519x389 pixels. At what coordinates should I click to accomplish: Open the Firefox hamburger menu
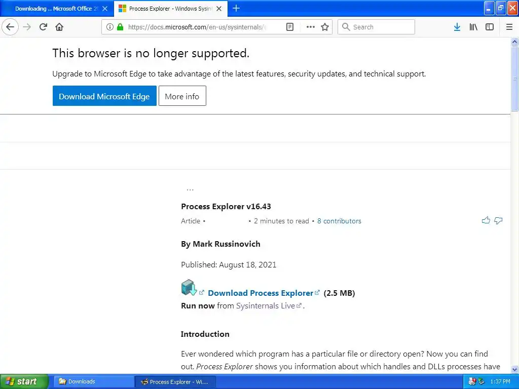coord(509,27)
